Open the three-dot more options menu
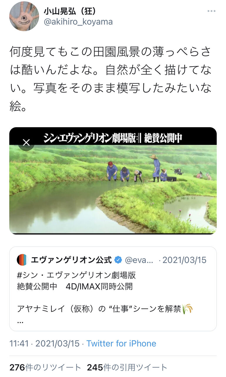This screenshot has width=226, height=377. click(211, 11)
